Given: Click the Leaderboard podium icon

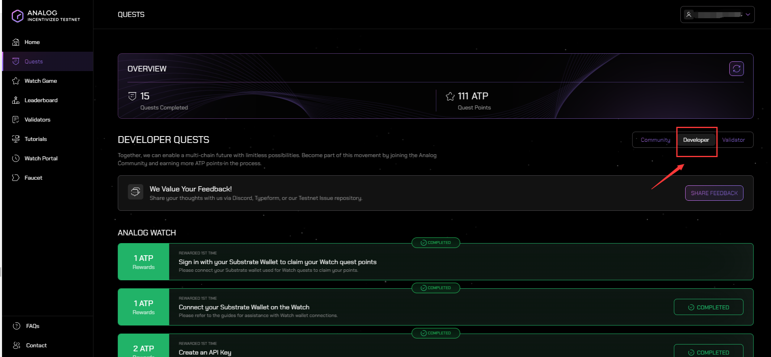Looking at the screenshot, I should coord(16,100).
